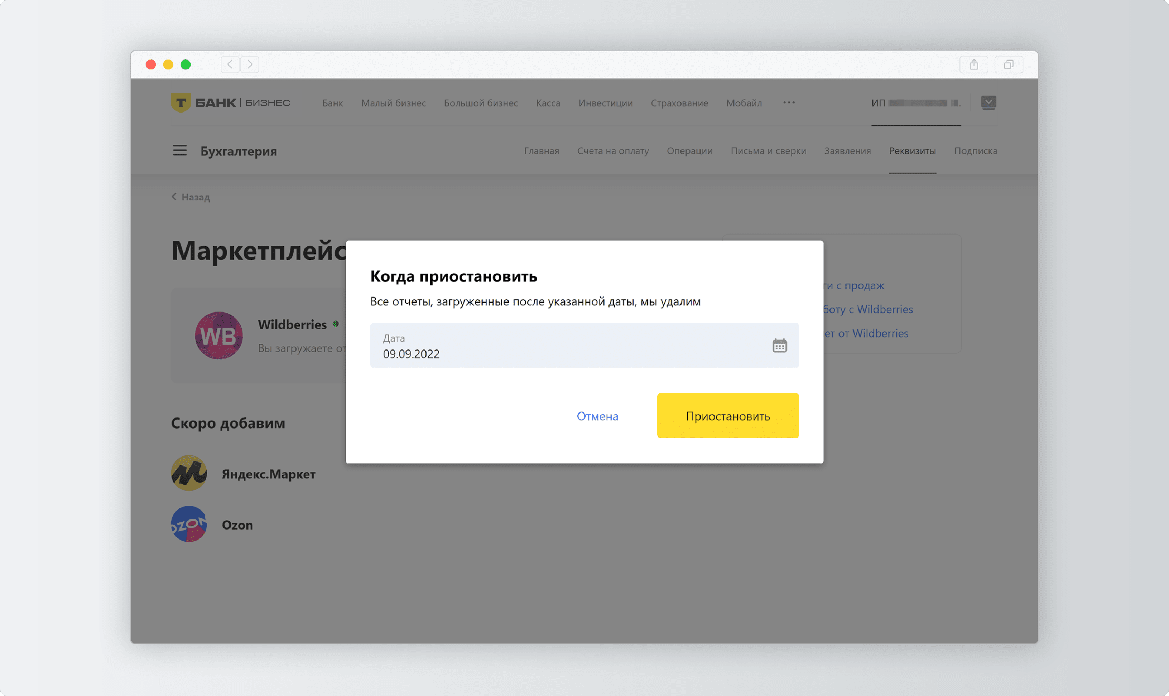Image resolution: width=1169 pixels, height=696 pixels.
Task: Open the hamburger menu beside Бухгалтерия
Action: 180,151
